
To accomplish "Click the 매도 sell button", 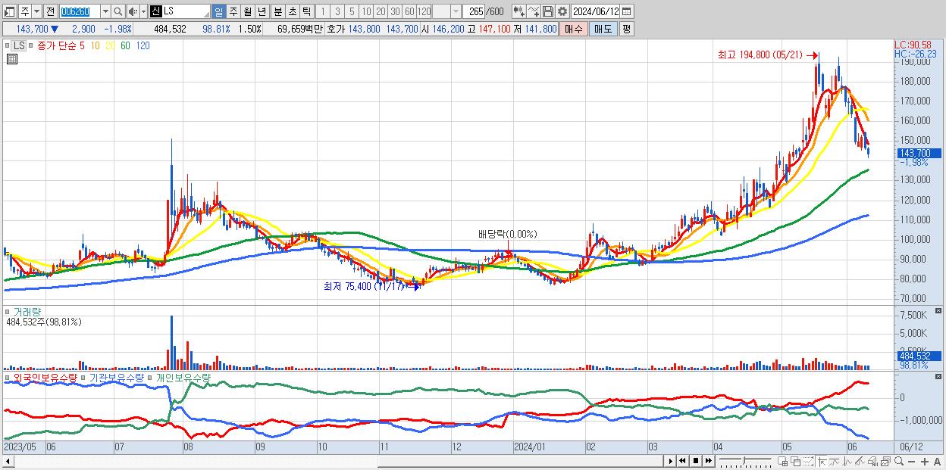I will click(603, 29).
